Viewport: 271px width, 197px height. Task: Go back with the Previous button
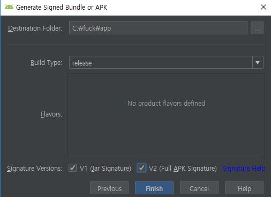pyautogui.click(x=109, y=188)
